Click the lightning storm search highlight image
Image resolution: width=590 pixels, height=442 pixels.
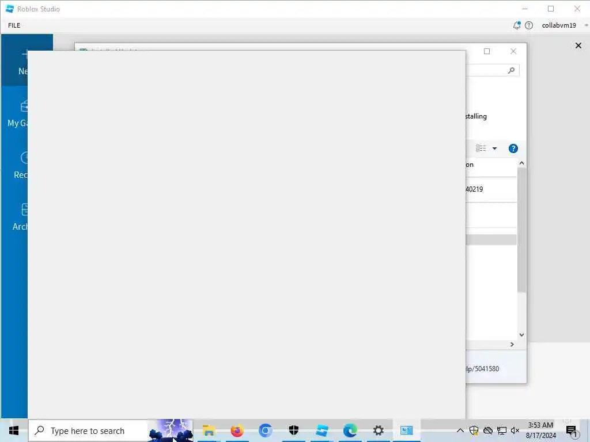pyautogui.click(x=171, y=430)
